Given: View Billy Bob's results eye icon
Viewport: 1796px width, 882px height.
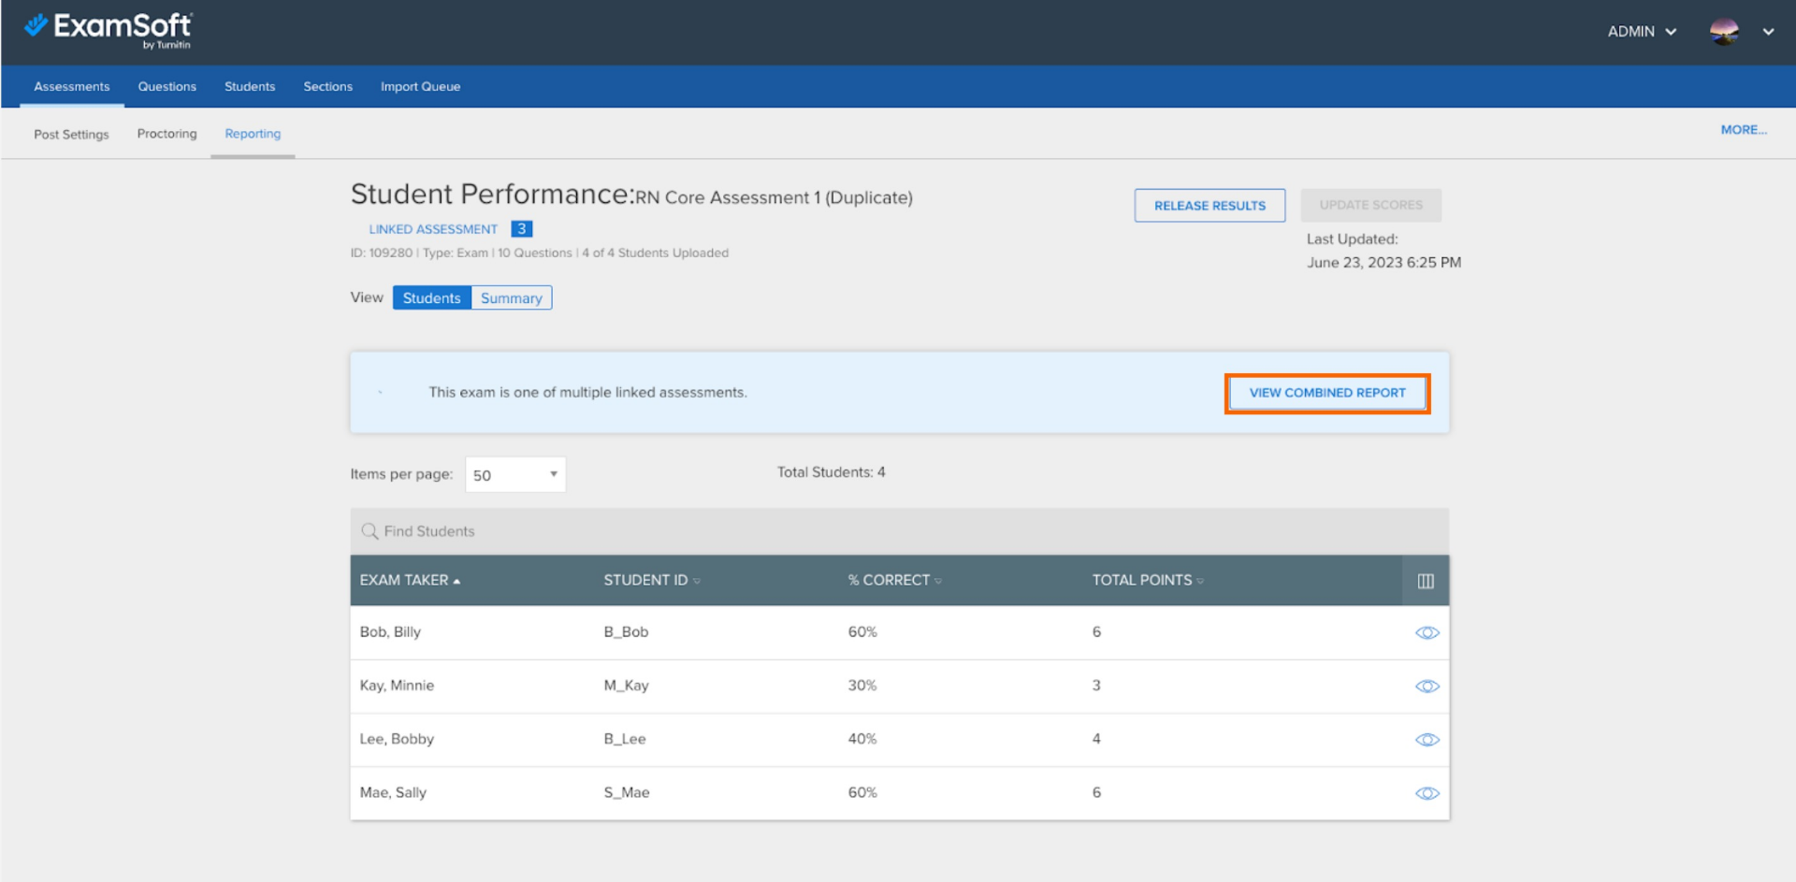Looking at the screenshot, I should (1427, 633).
